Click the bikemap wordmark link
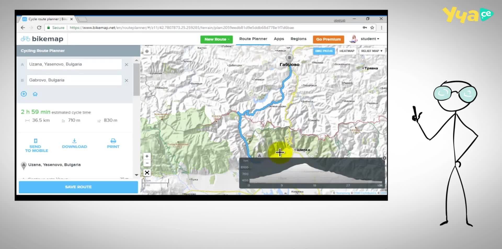The width and height of the screenshot is (502, 249). pyautogui.click(x=48, y=39)
